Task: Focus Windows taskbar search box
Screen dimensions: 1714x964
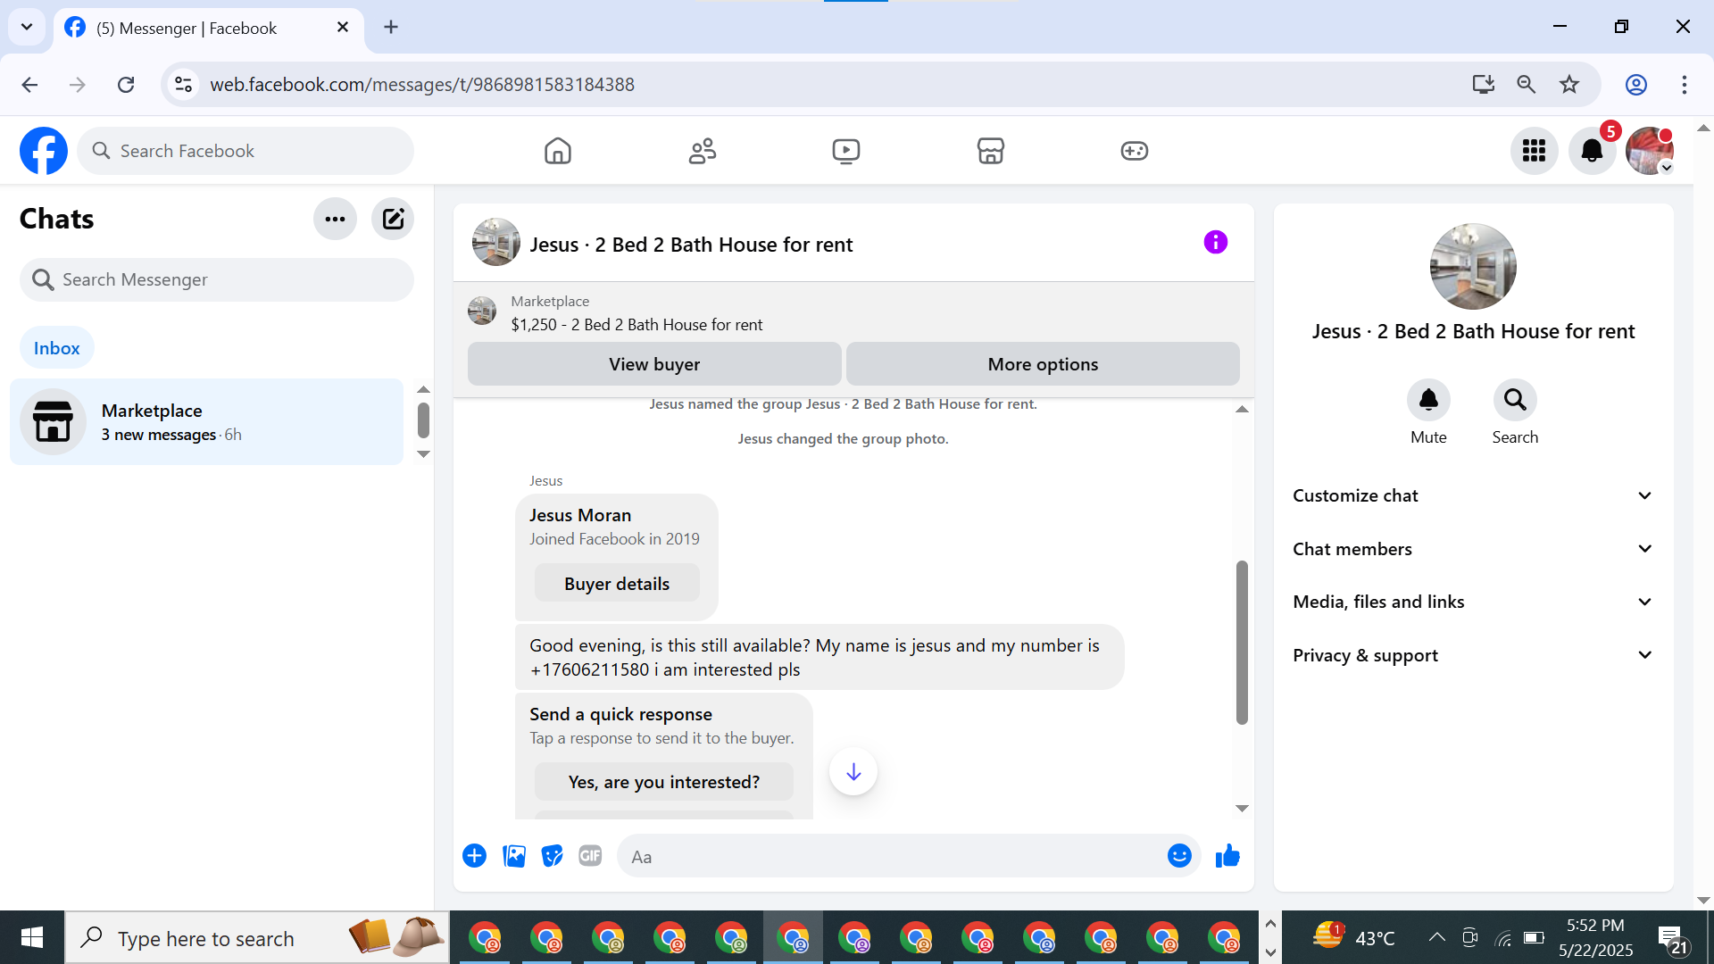Action: pyautogui.click(x=256, y=937)
